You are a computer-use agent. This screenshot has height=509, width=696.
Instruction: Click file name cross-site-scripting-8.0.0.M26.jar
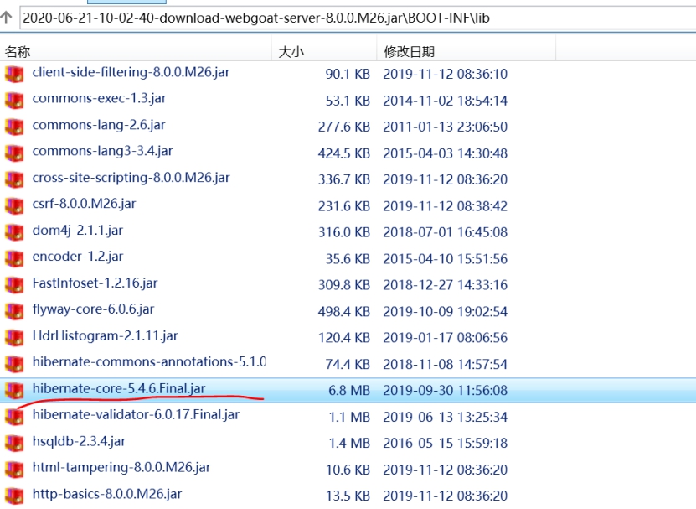(131, 178)
